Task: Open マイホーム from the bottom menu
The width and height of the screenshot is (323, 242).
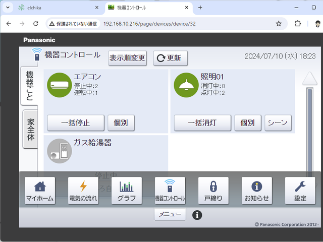Action: point(40,191)
